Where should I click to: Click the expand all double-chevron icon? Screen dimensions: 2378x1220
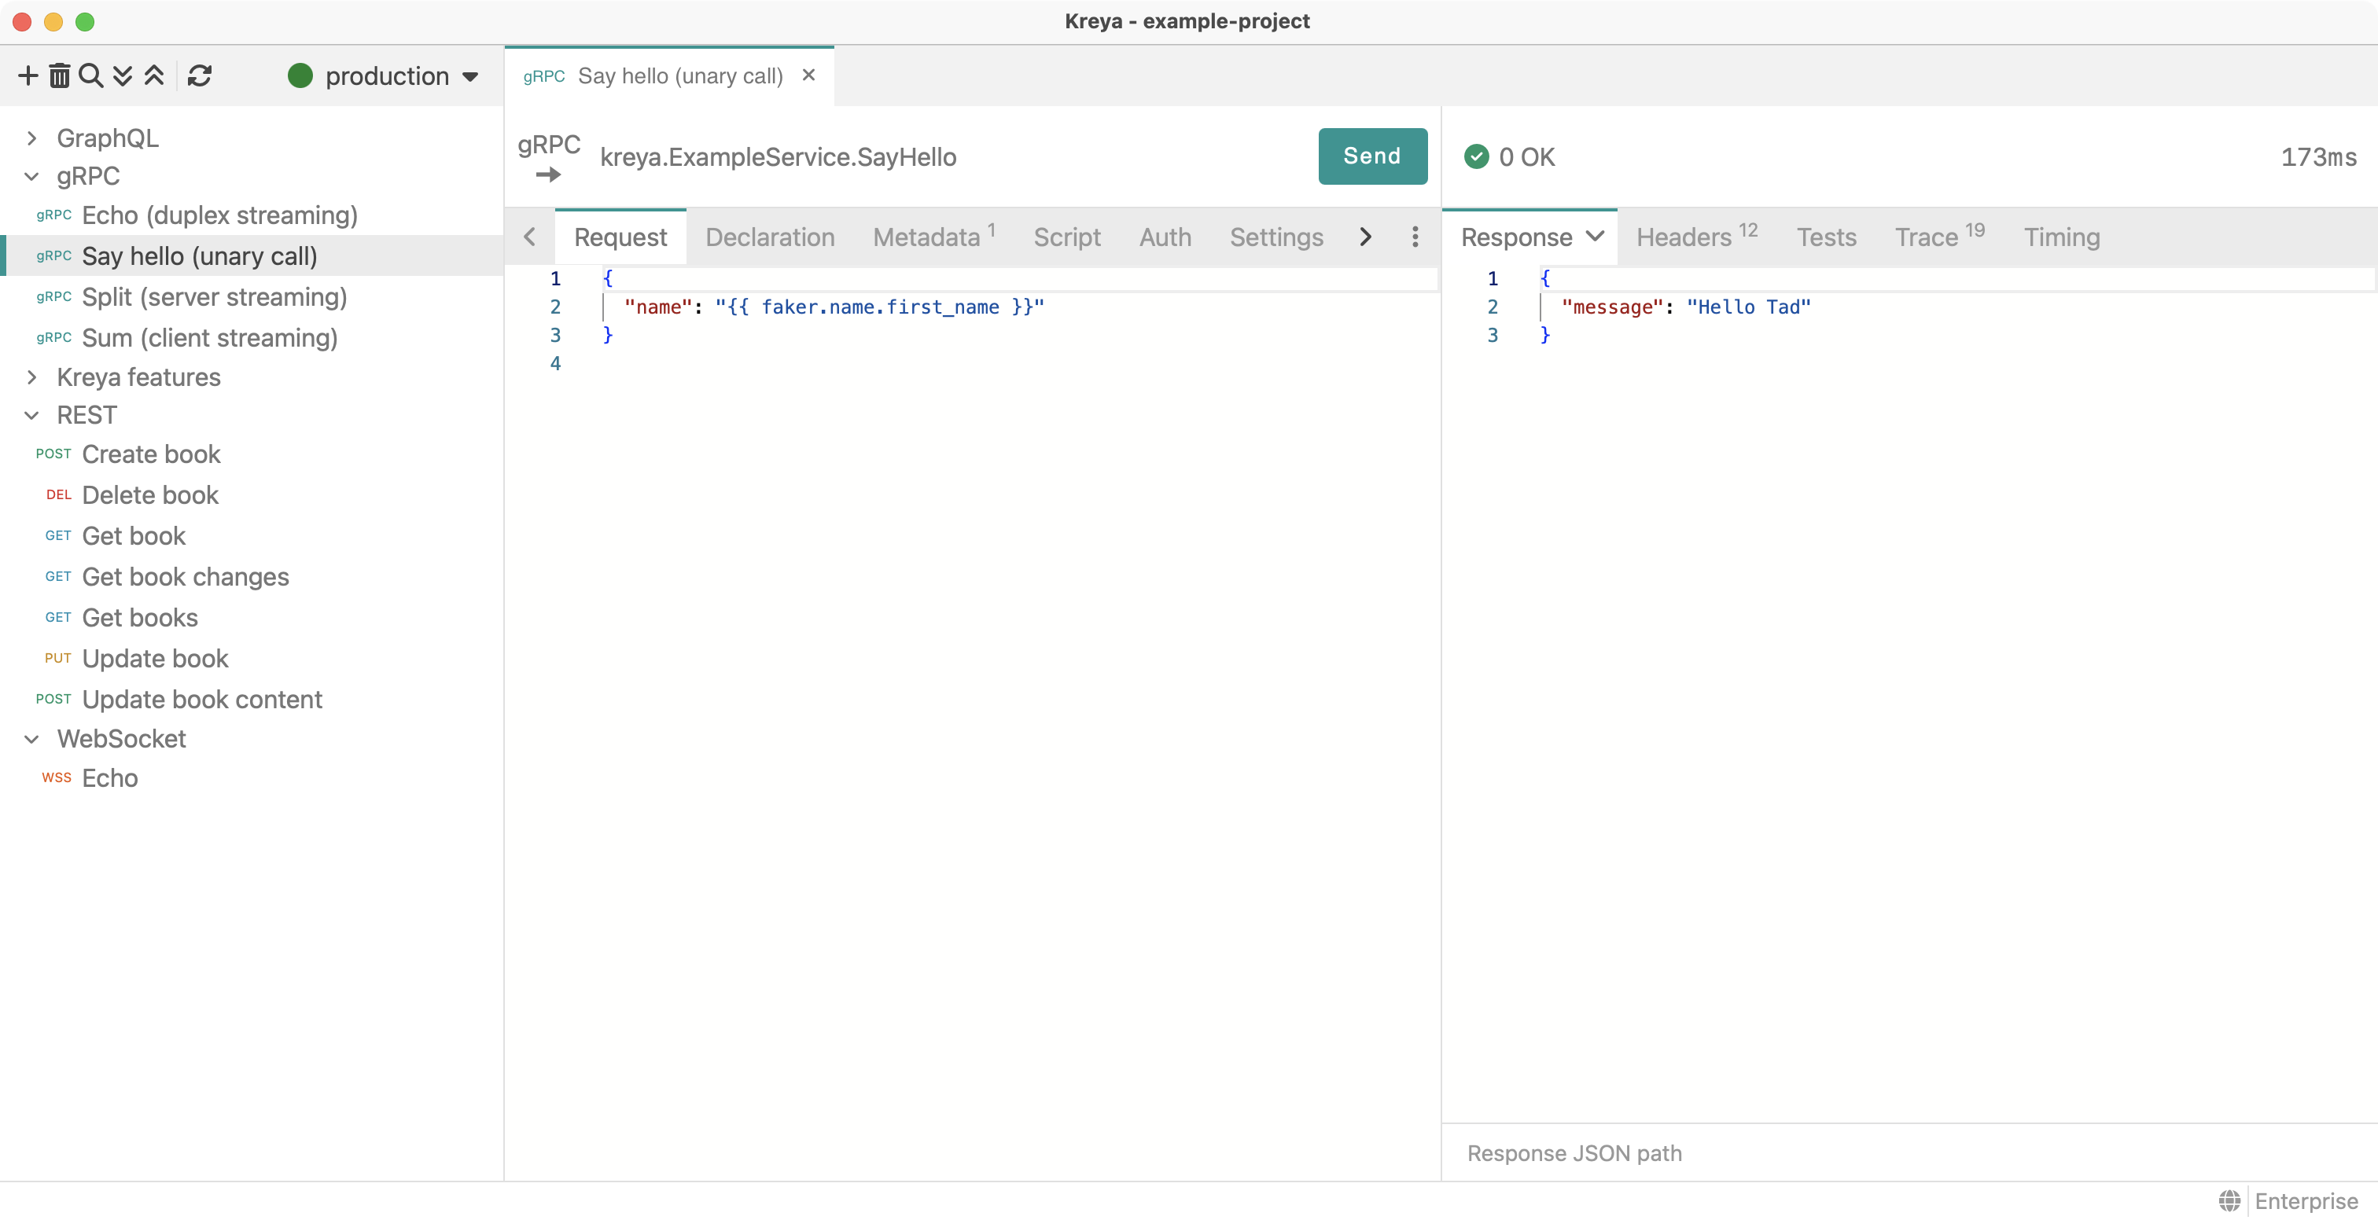pos(122,75)
